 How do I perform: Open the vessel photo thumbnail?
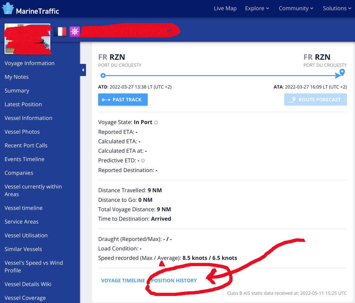tap(27, 39)
